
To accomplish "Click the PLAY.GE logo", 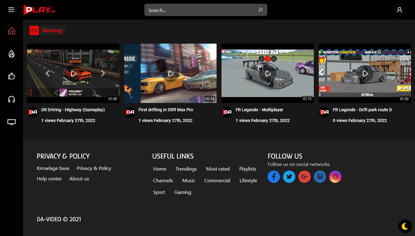I will pyautogui.click(x=39, y=10).
